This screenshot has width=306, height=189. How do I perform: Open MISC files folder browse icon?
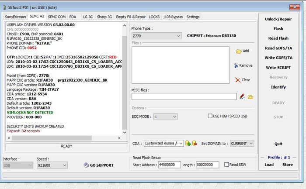point(250,97)
